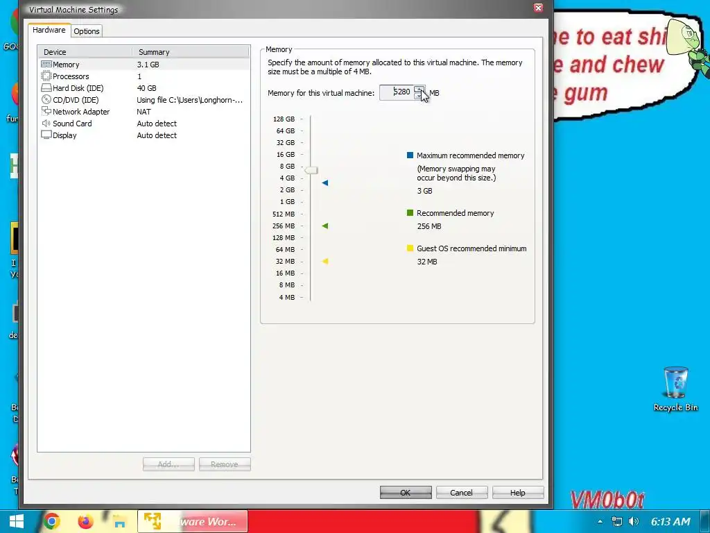This screenshot has height=533, width=710.
Task: Click the blue Maximum recommended memory swatch
Action: click(x=410, y=155)
